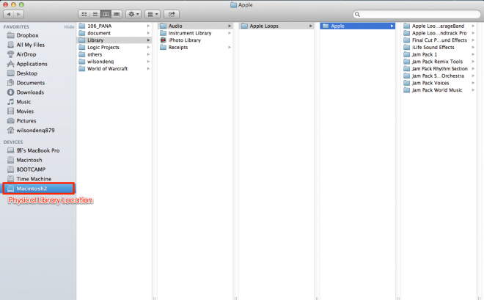Open the iPhoto Library item
The image size is (484, 300).
[184, 40]
